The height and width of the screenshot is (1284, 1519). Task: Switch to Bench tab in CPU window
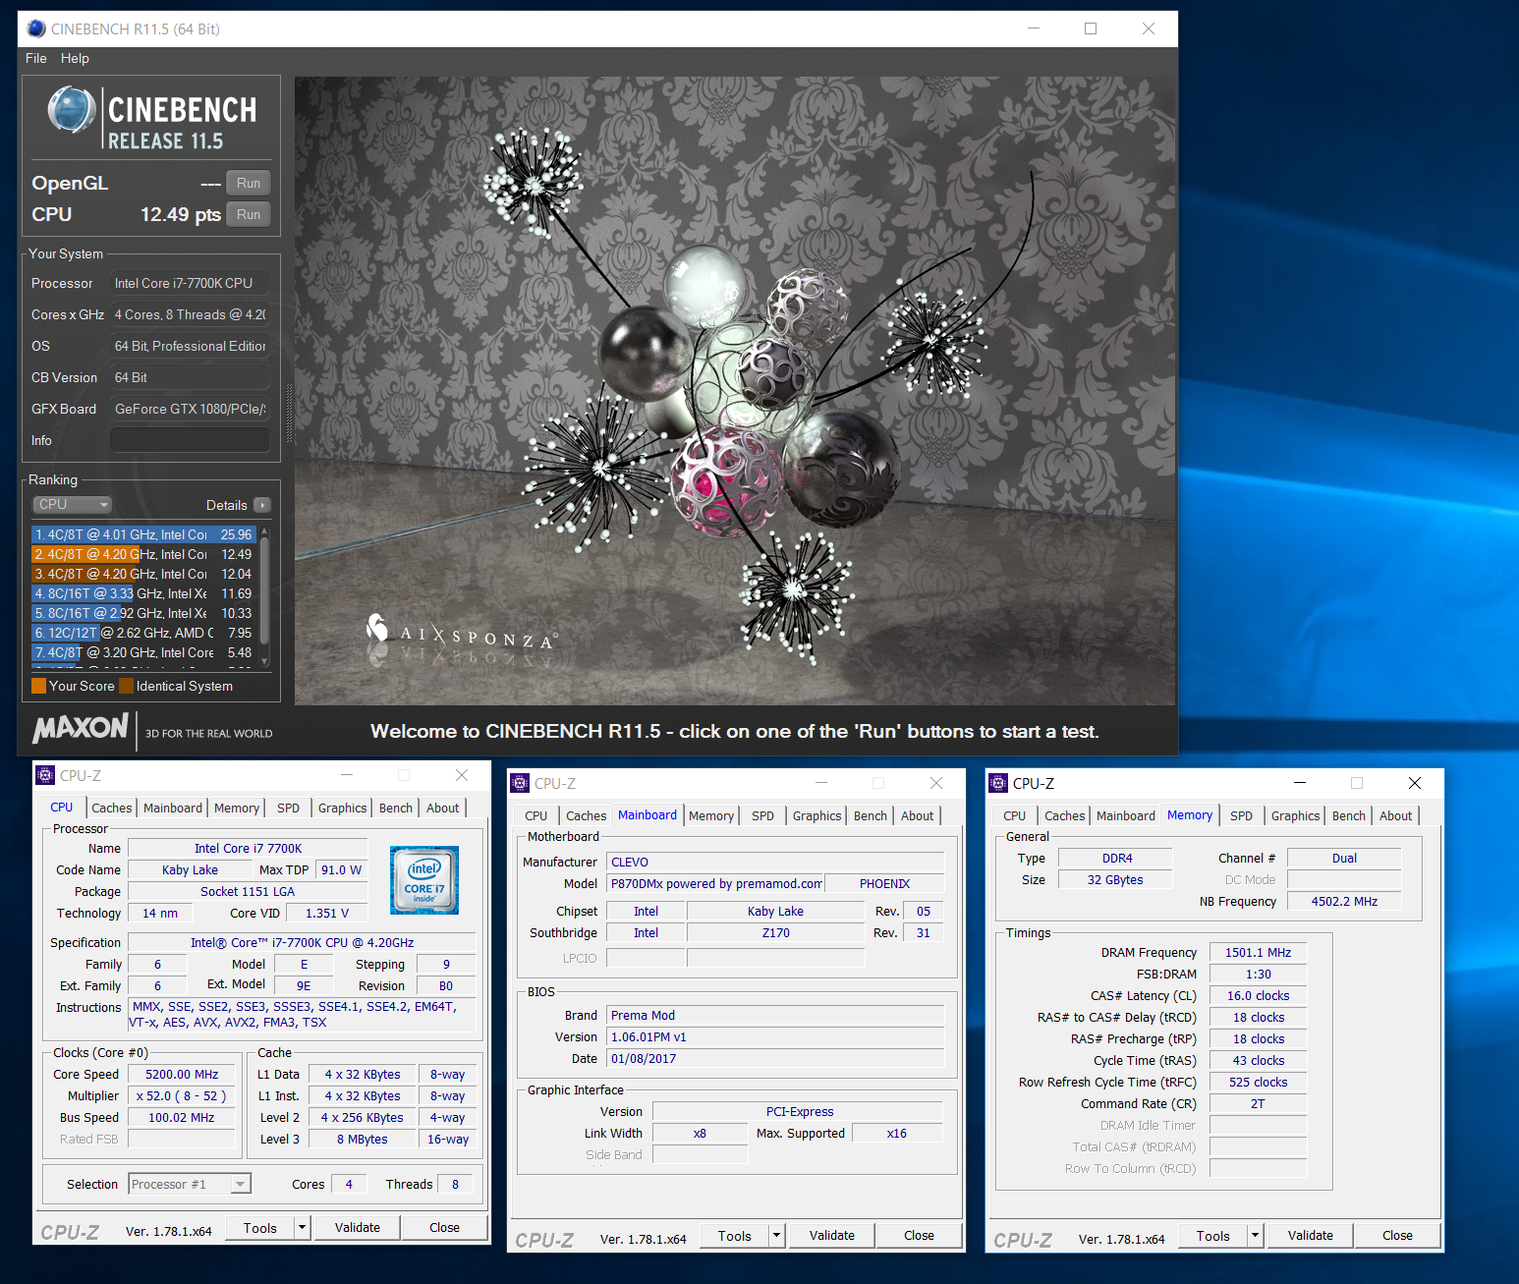pyautogui.click(x=396, y=808)
